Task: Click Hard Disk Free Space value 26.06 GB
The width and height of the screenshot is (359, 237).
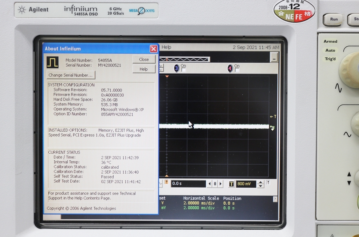Action: click(109, 100)
